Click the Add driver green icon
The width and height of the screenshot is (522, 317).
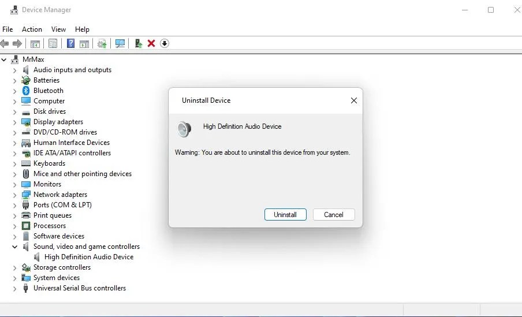[138, 43]
